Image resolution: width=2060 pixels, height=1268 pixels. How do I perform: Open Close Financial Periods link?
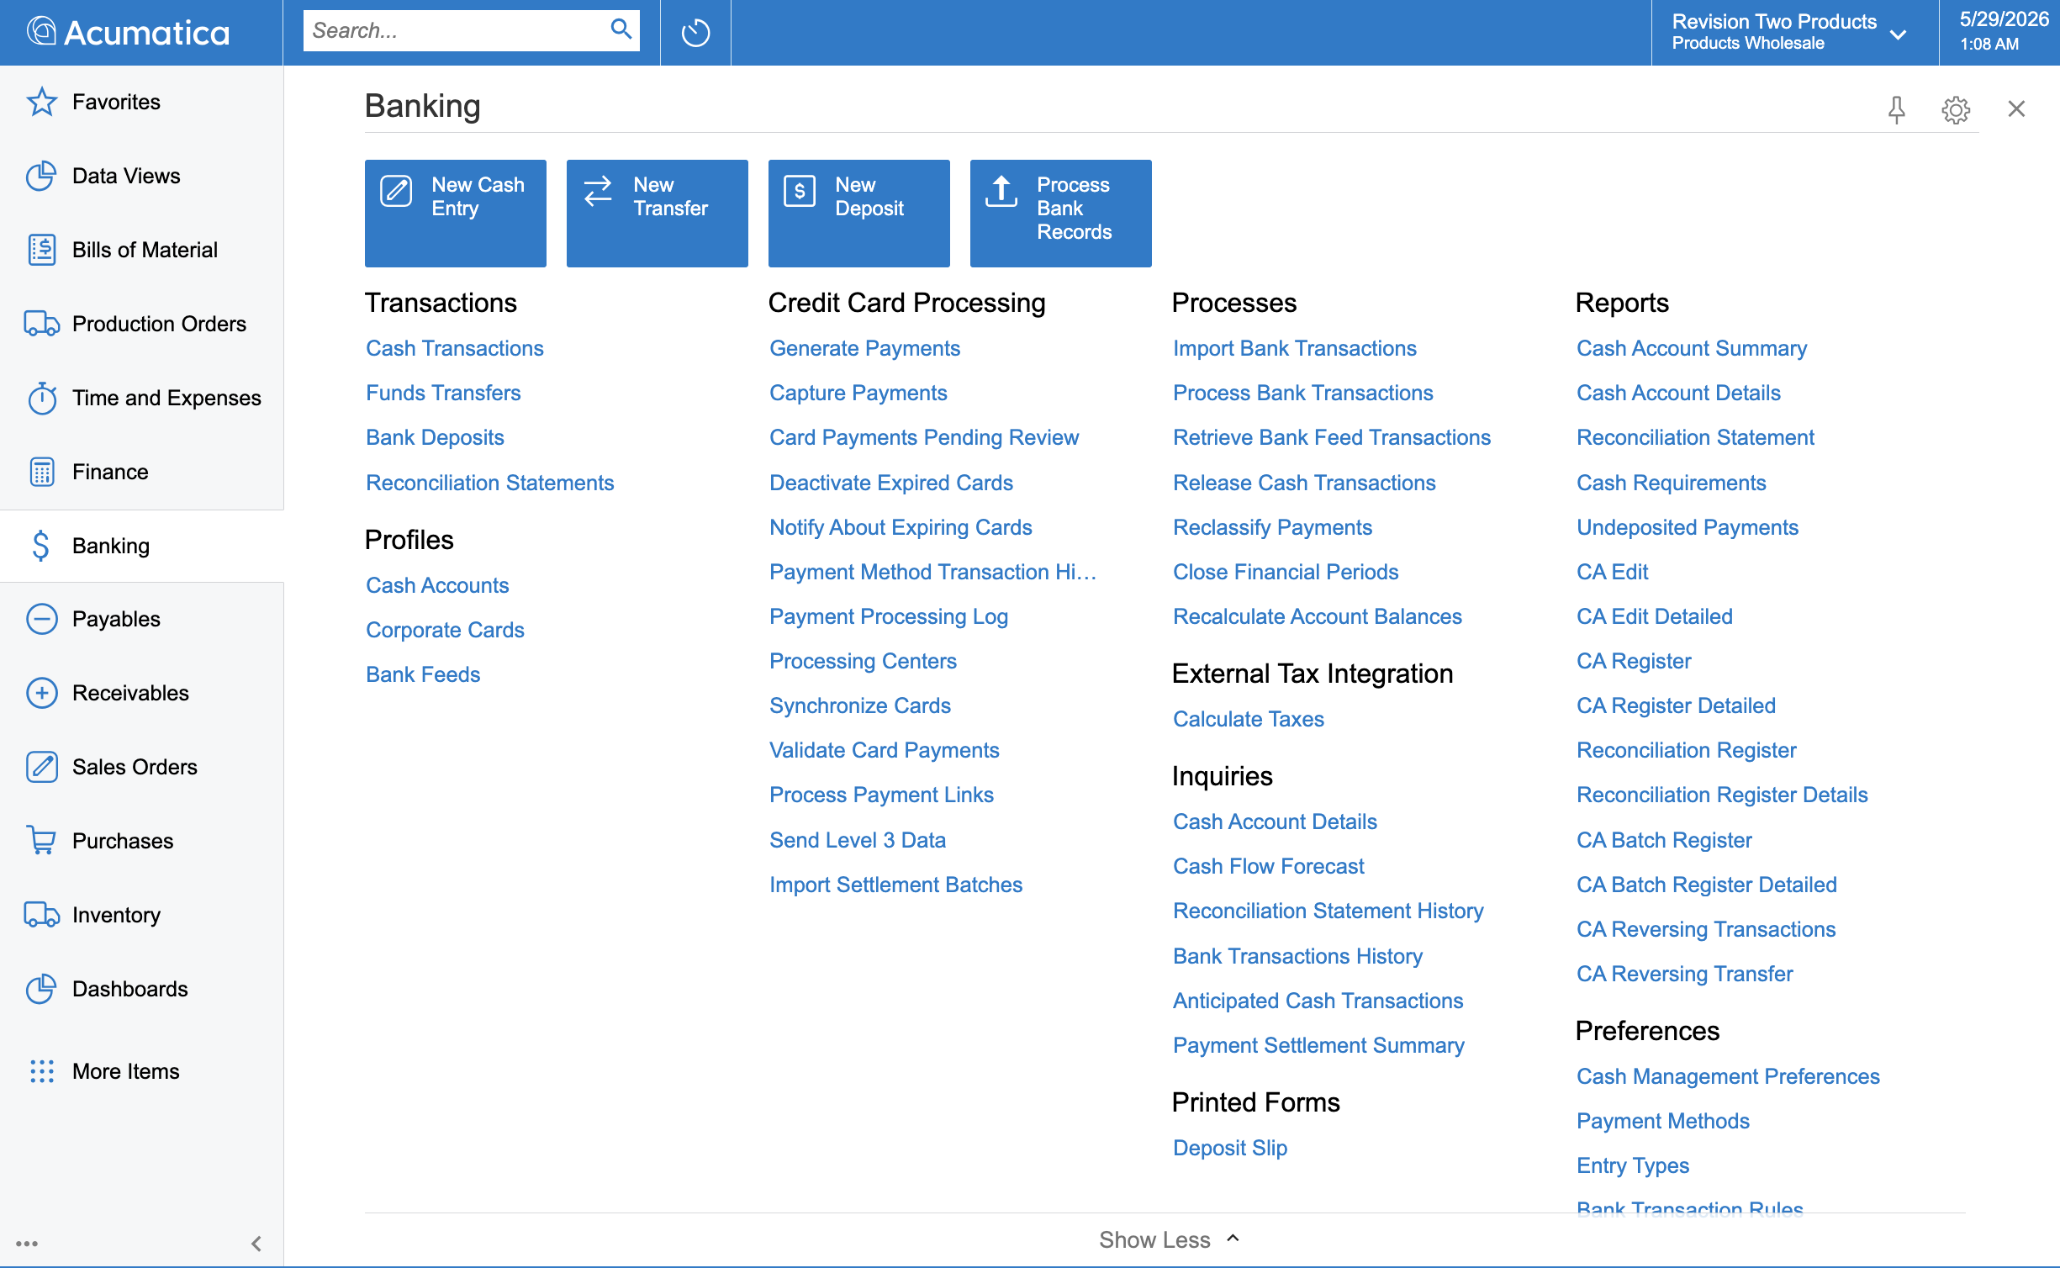coord(1286,572)
